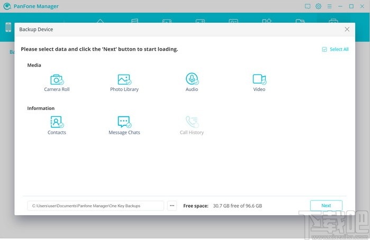Select the Audio microphone icon

(192, 79)
